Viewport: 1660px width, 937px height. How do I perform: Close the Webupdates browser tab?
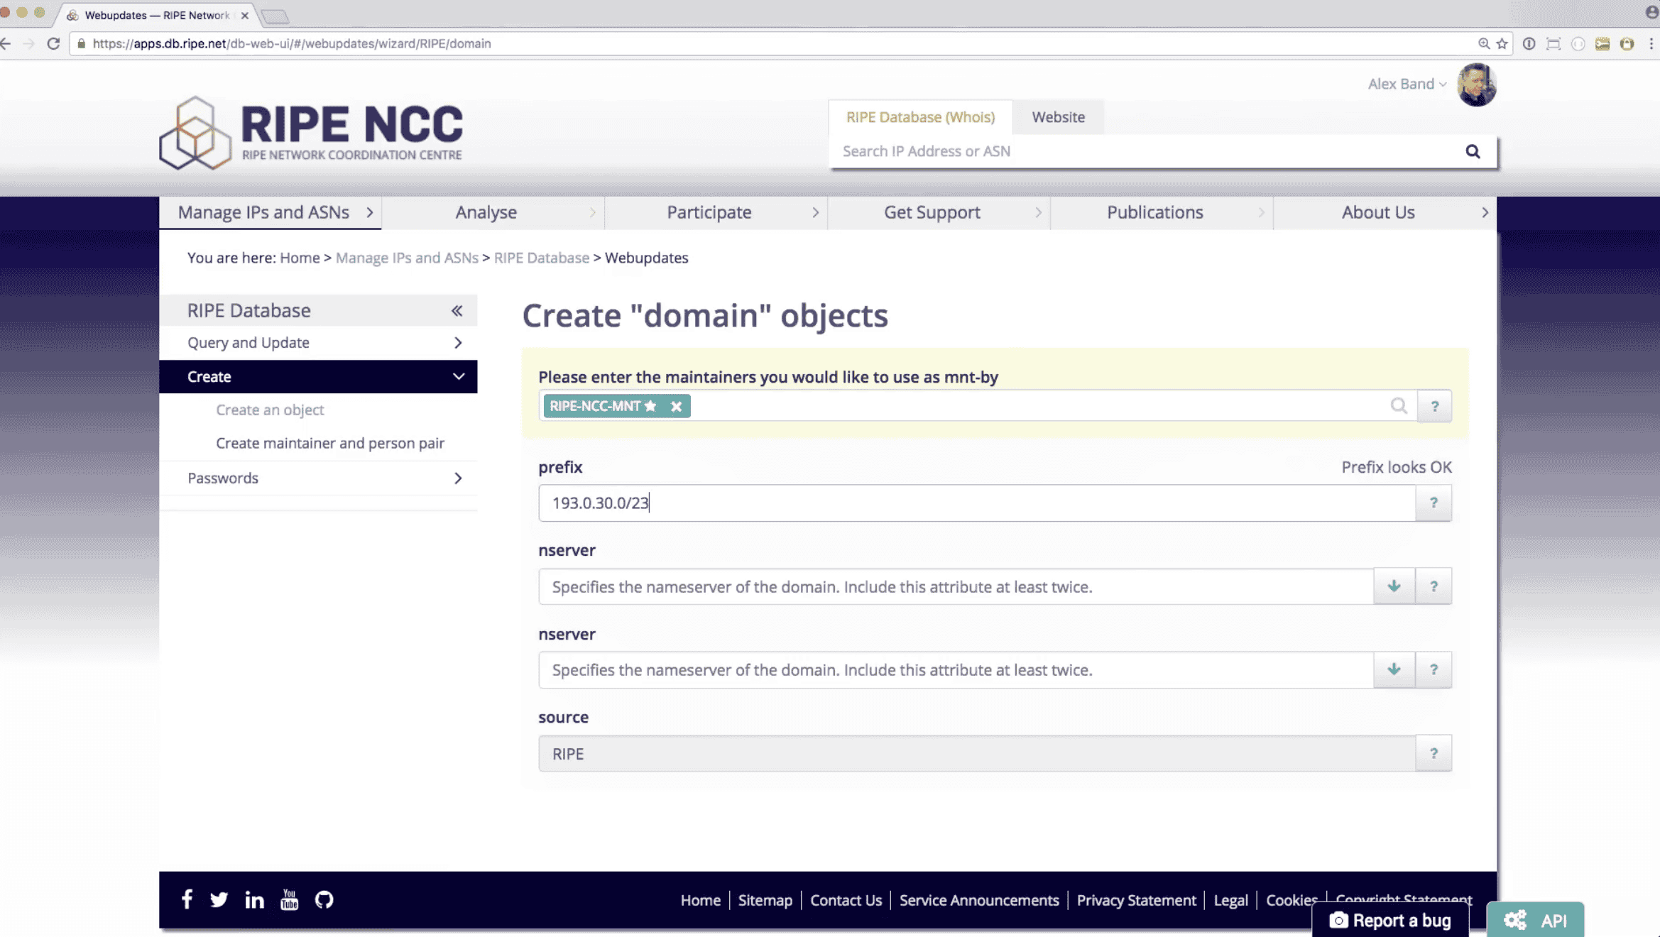point(245,15)
